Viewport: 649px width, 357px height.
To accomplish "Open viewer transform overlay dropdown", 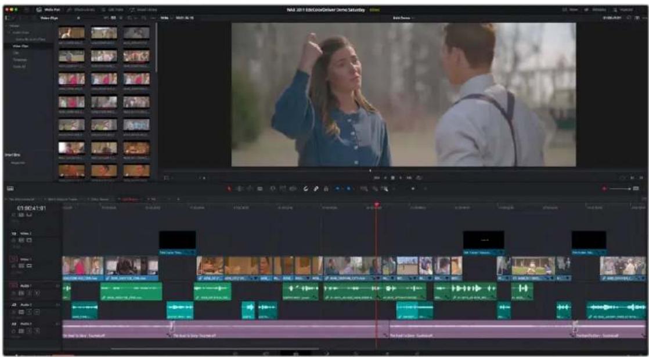I will coord(168,178).
